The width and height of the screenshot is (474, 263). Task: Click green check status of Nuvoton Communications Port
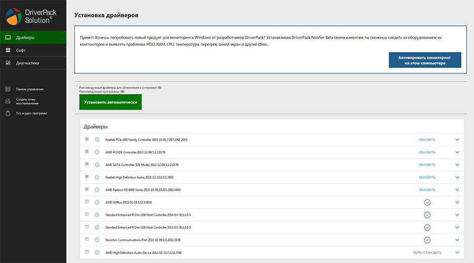point(427,240)
